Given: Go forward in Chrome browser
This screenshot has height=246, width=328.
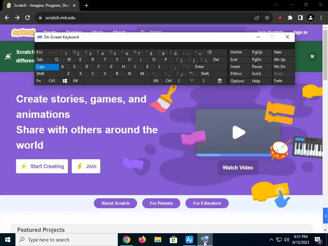Looking at the screenshot, I should 17,18.
